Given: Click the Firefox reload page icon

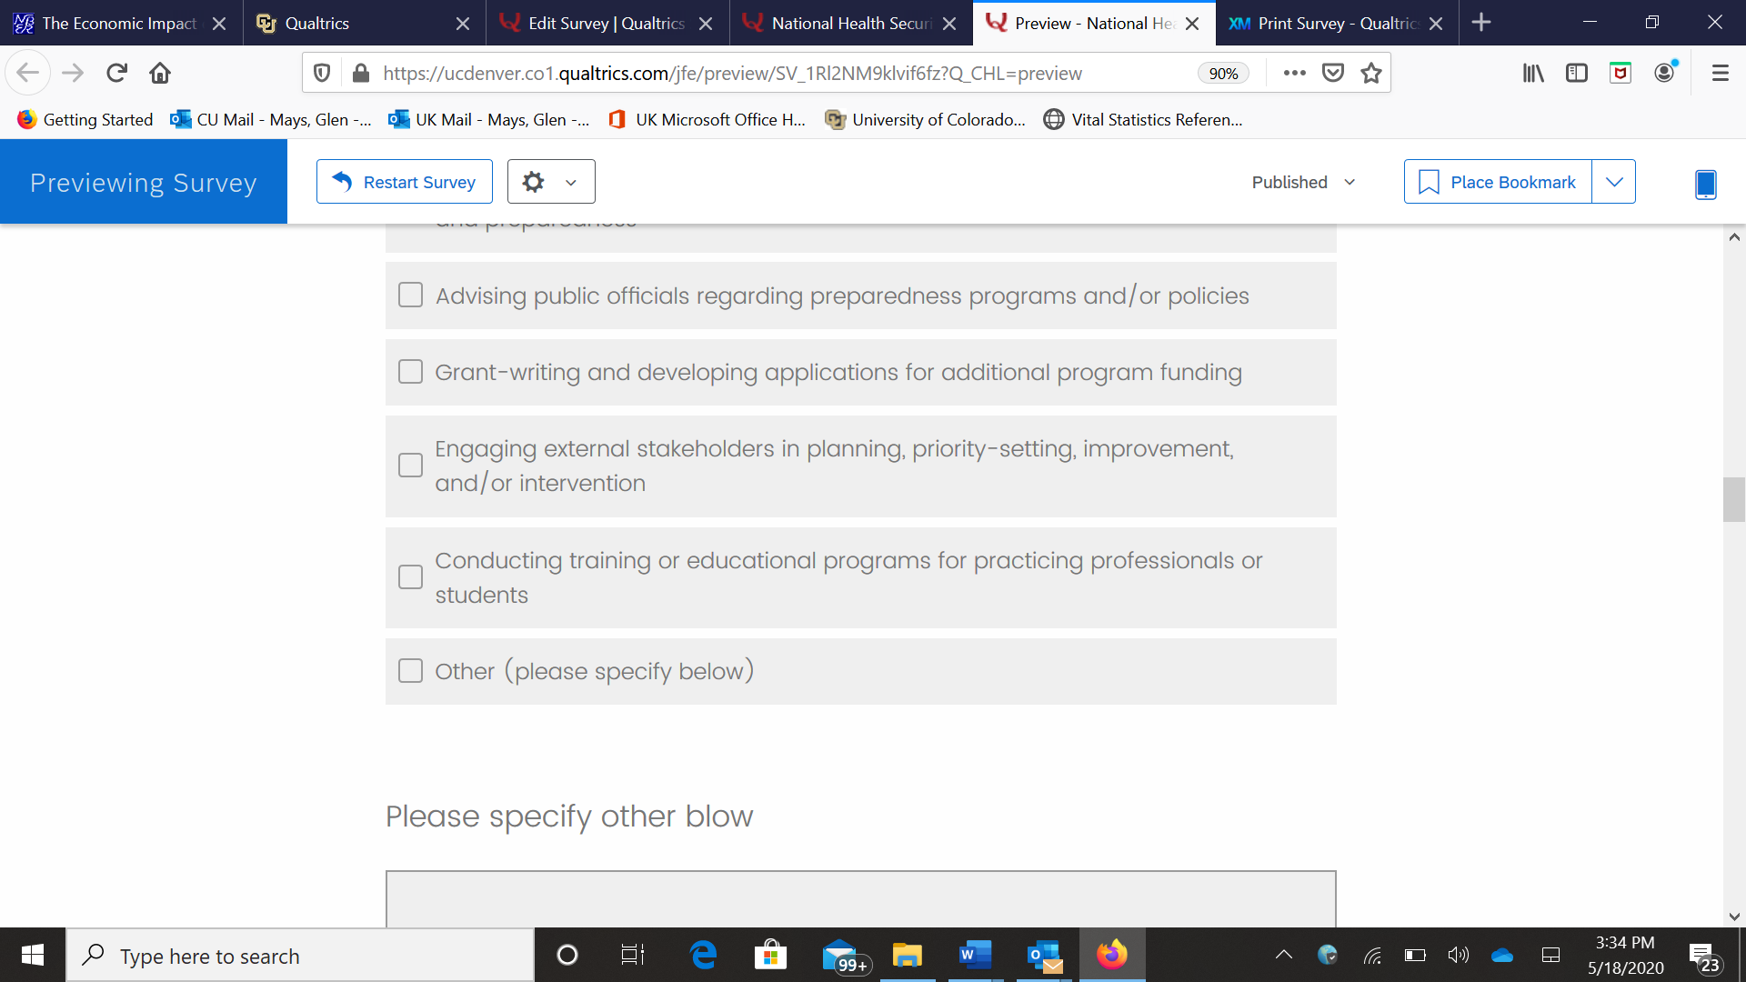Looking at the screenshot, I should pyautogui.click(x=116, y=73).
